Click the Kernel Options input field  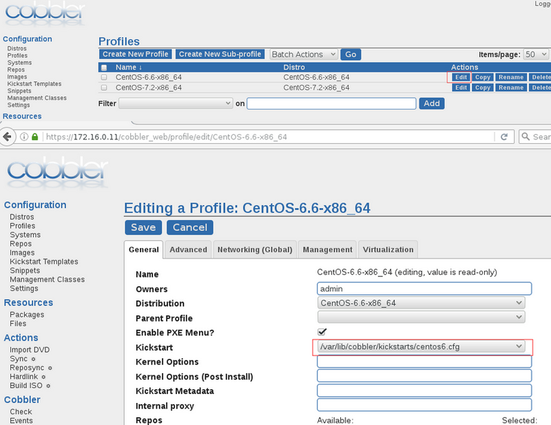[x=424, y=362]
